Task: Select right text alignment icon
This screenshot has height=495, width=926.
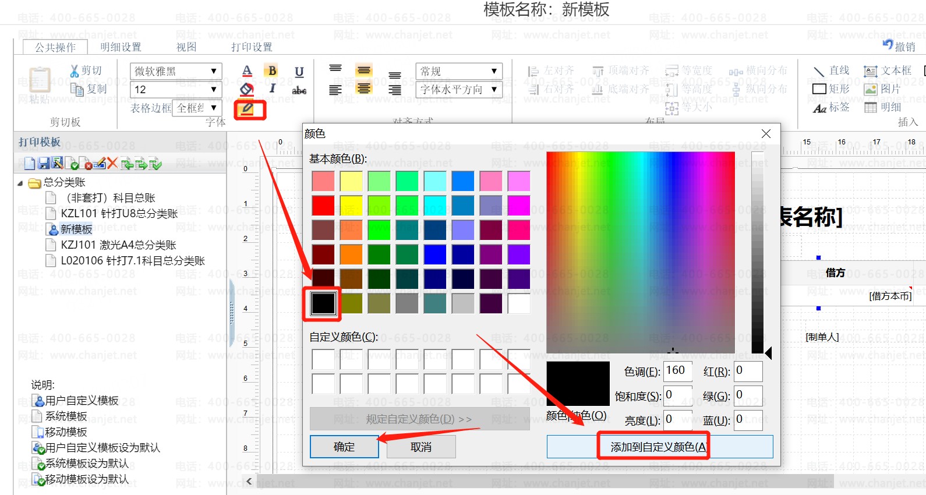Action: 395,90
